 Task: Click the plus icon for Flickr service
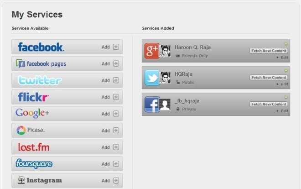tap(116, 97)
